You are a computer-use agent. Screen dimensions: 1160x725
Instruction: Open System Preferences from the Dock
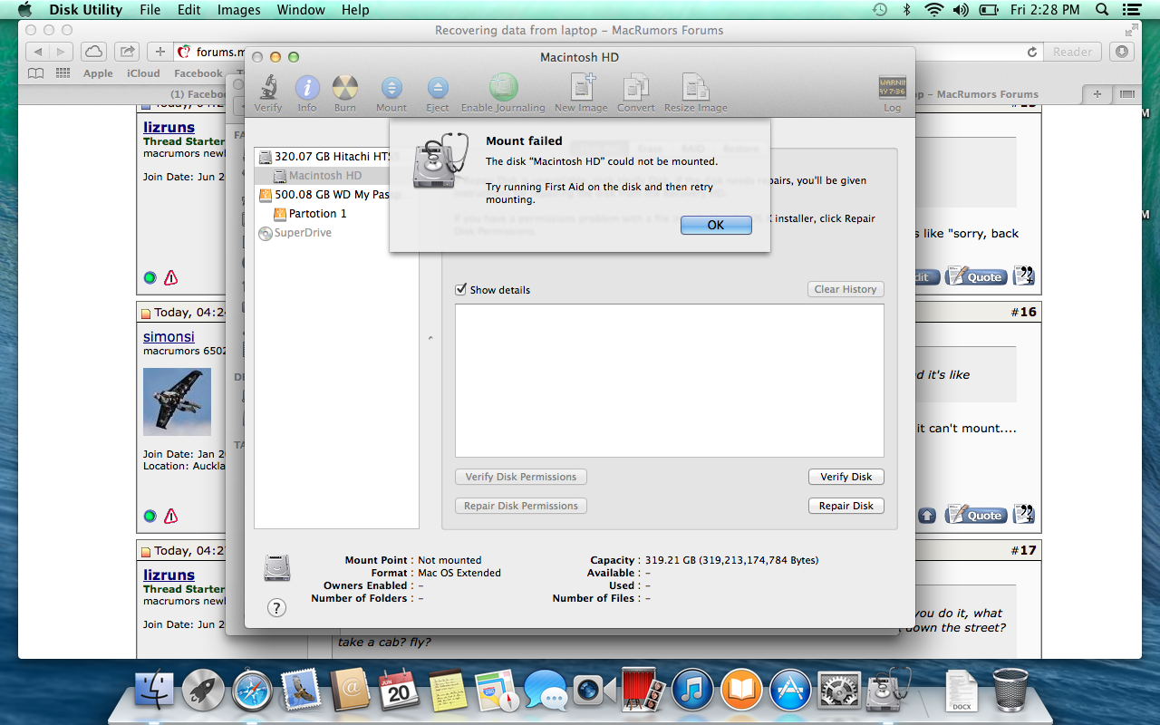[x=839, y=691]
